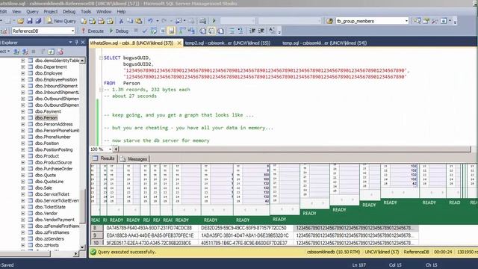Click the Specify Template Values icon
Screen dimensions: 478x269
tap(272, 31)
